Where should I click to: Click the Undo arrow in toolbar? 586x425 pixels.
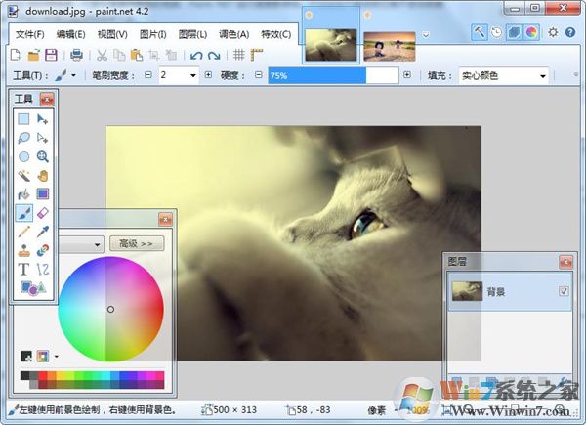(196, 56)
